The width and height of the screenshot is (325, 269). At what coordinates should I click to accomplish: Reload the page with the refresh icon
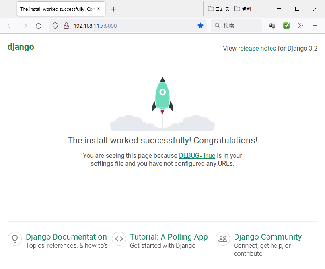(39, 26)
